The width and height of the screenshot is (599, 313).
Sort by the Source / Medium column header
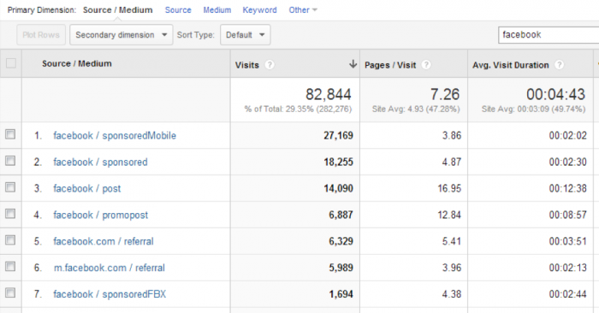(x=77, y=63)
